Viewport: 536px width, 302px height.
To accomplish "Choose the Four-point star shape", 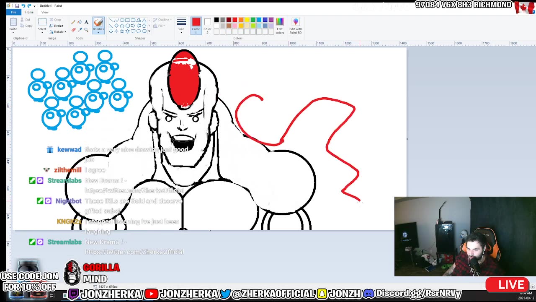I will pyautogui.click(x=116, y=31).
